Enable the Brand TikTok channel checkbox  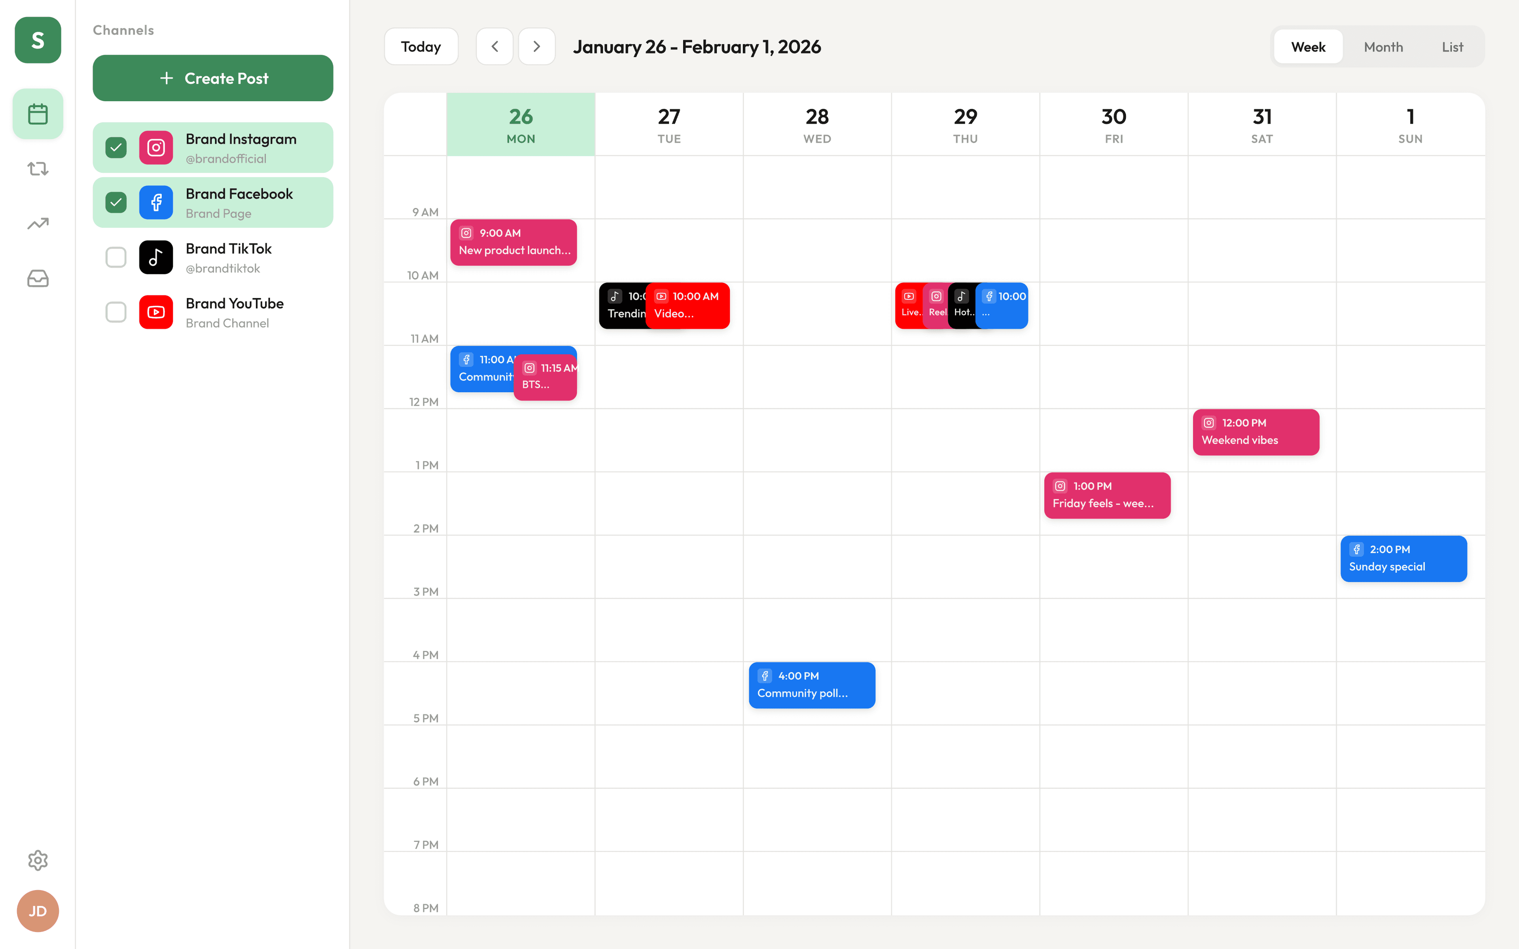(116, 257)
